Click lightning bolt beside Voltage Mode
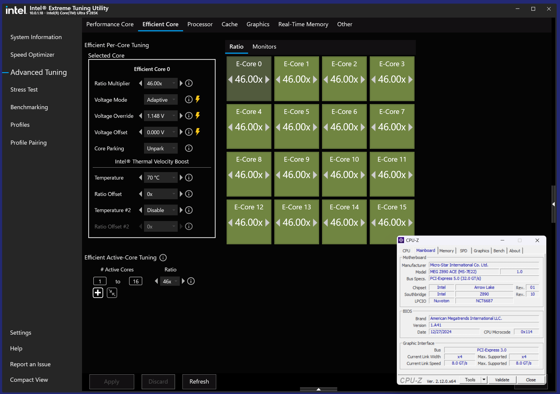 (198, 99)
